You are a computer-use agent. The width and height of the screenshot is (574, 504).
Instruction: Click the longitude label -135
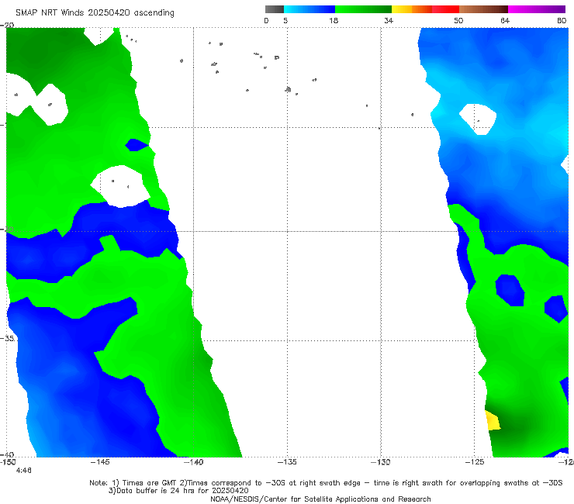tap(287, 462)
